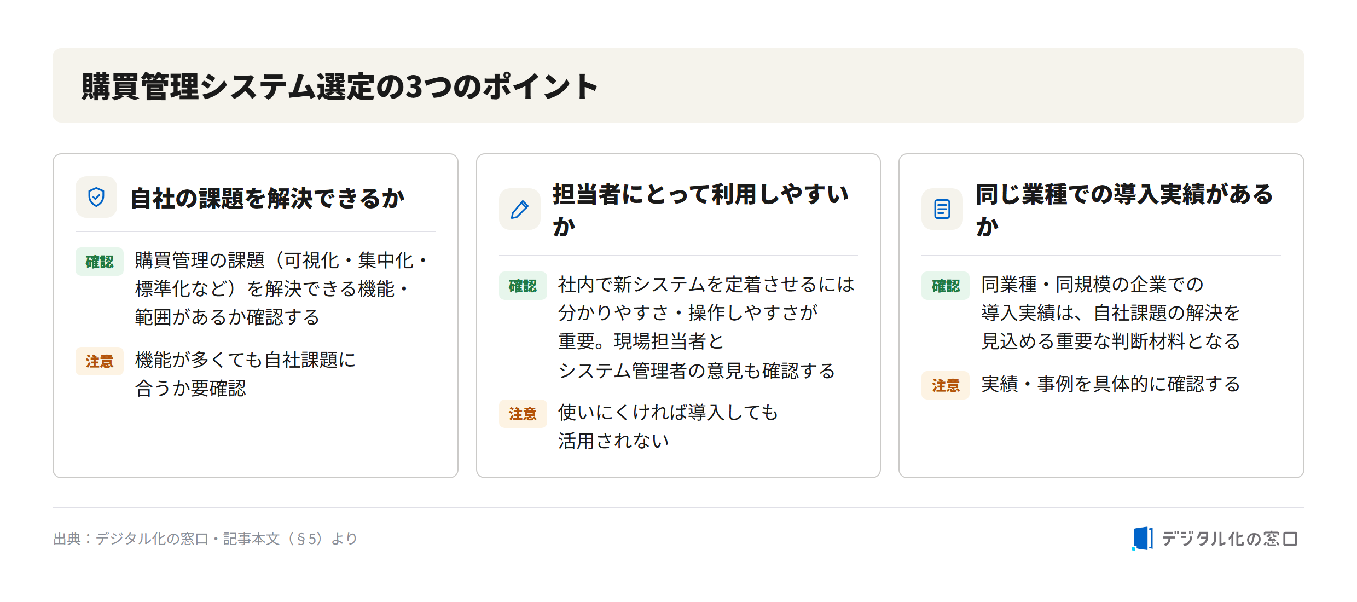Select the heading 自社の課題を解決できるか
The image size is (1357, 602).
click(x=267, y=198)
